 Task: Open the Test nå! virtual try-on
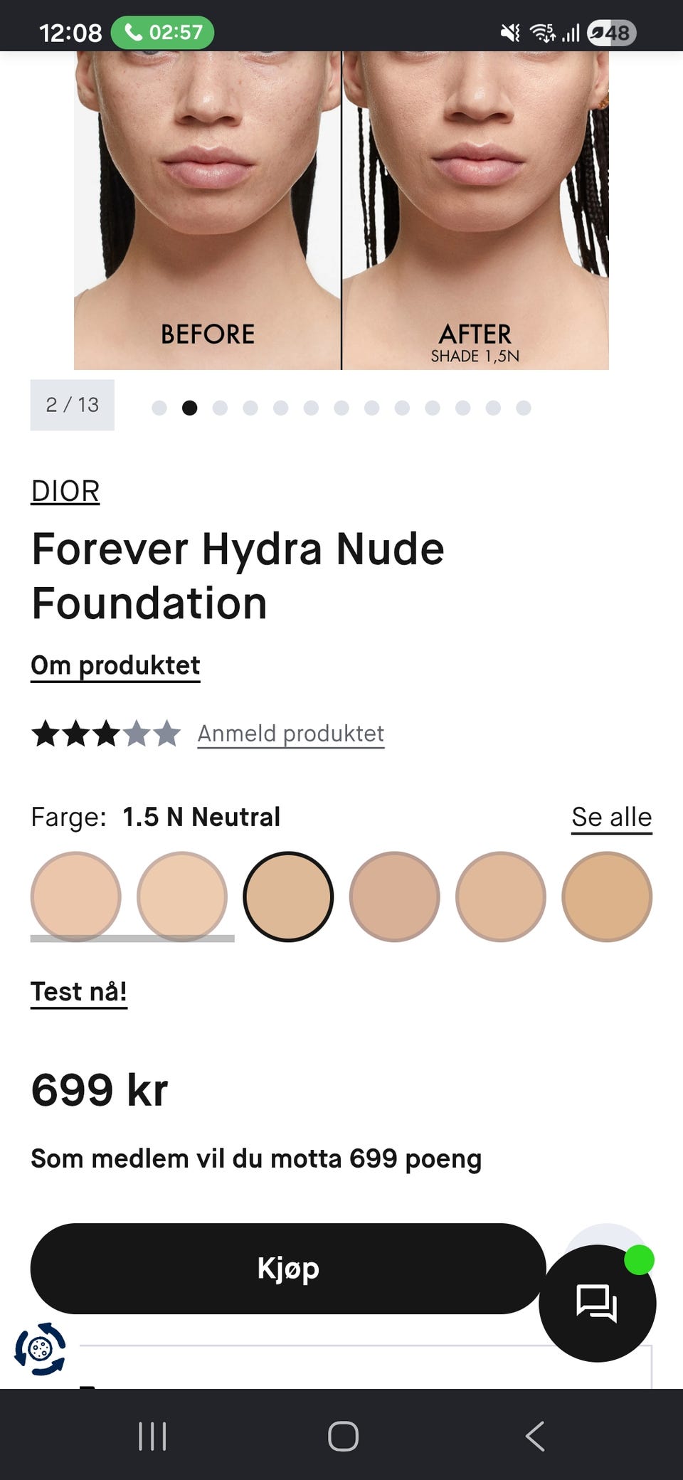click(79, 992)
